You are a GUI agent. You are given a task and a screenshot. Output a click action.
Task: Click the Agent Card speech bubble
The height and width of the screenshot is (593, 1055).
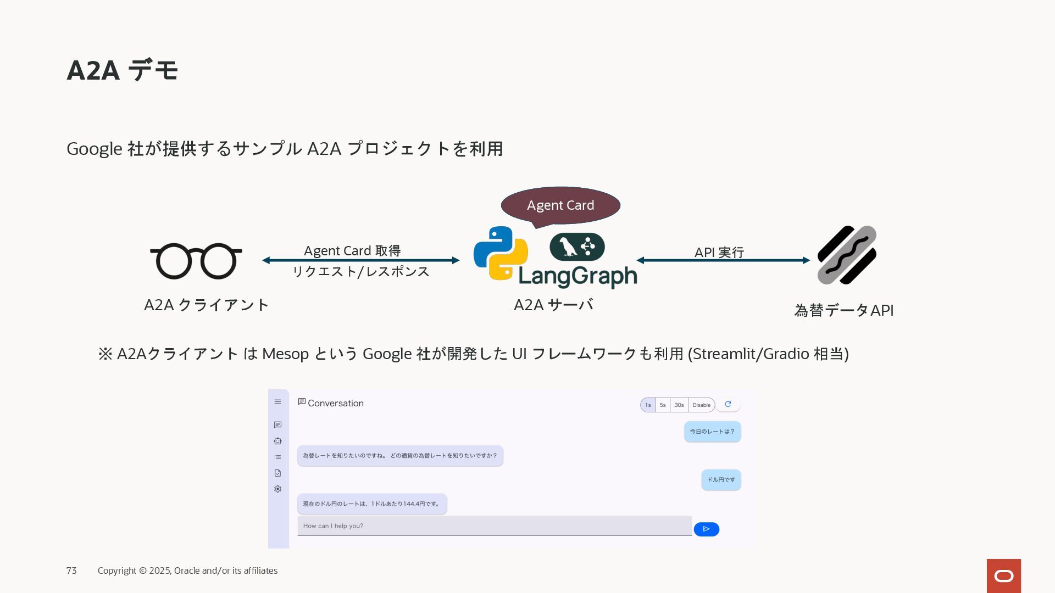560,205
